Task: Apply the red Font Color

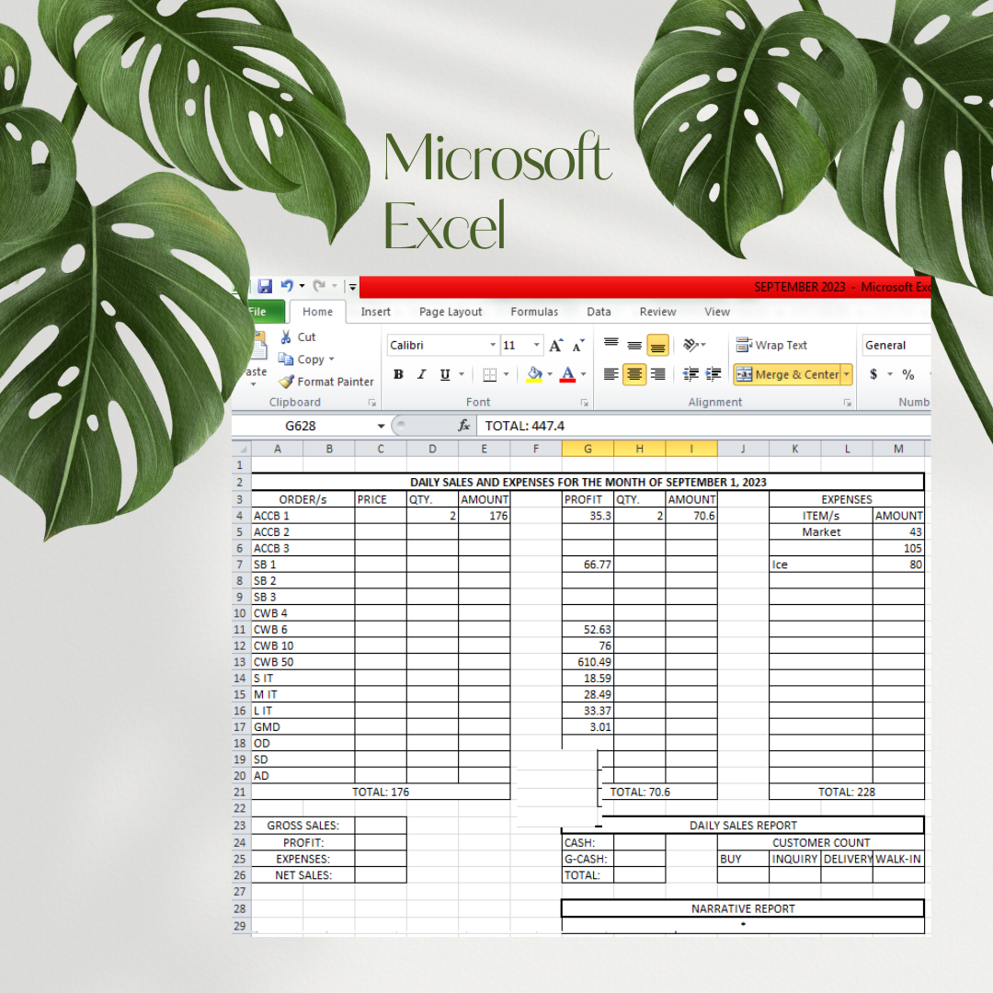Action: coord(568,374)
